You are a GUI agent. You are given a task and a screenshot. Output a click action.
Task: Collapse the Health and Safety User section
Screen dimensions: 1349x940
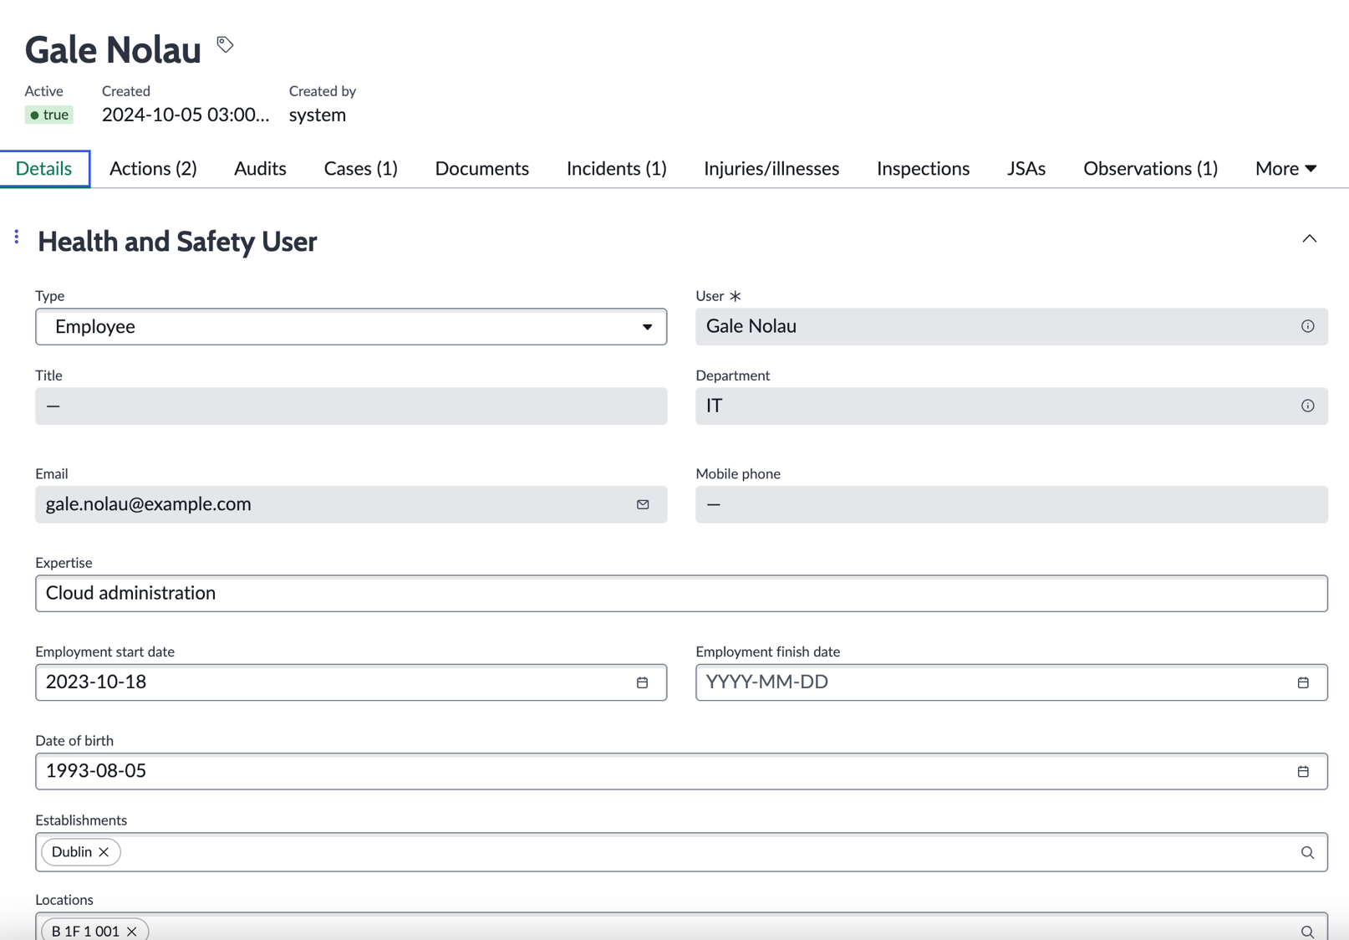[x=1309, y=239]
